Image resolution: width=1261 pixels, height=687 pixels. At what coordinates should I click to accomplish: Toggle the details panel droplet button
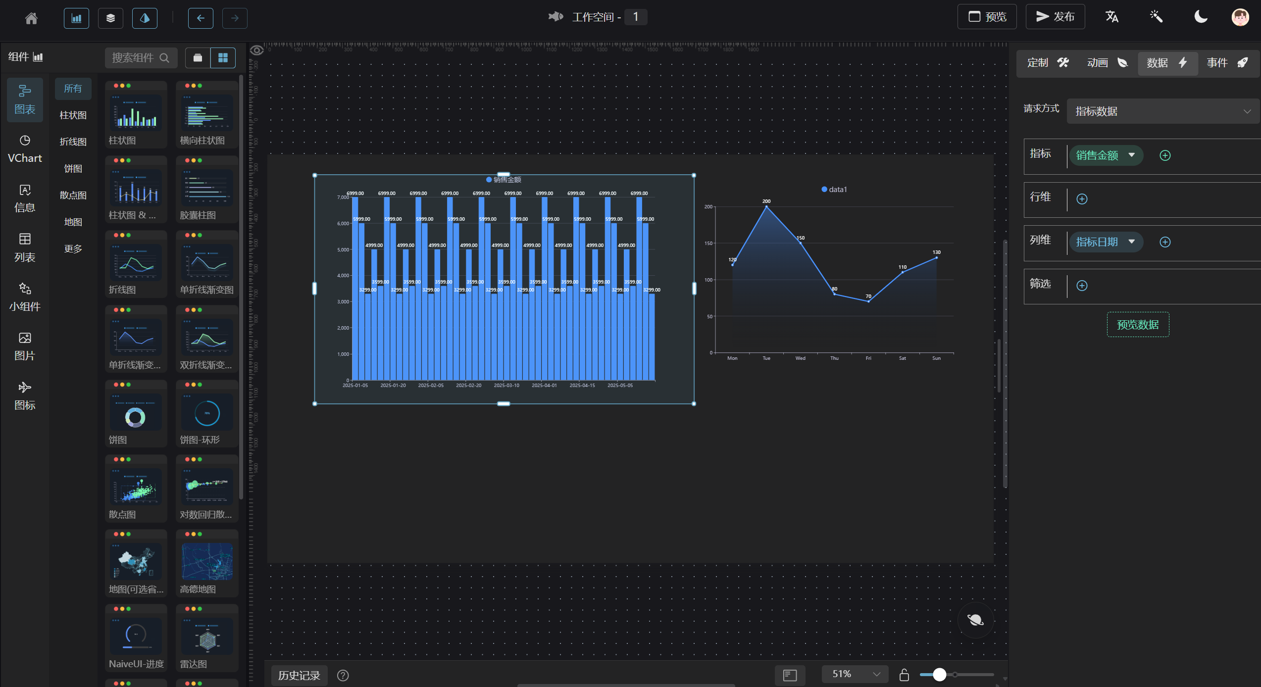pos(145,18)
